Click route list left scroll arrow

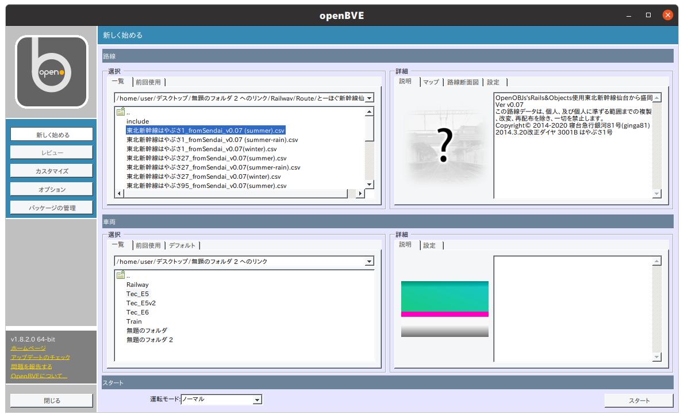click(119, 193)
